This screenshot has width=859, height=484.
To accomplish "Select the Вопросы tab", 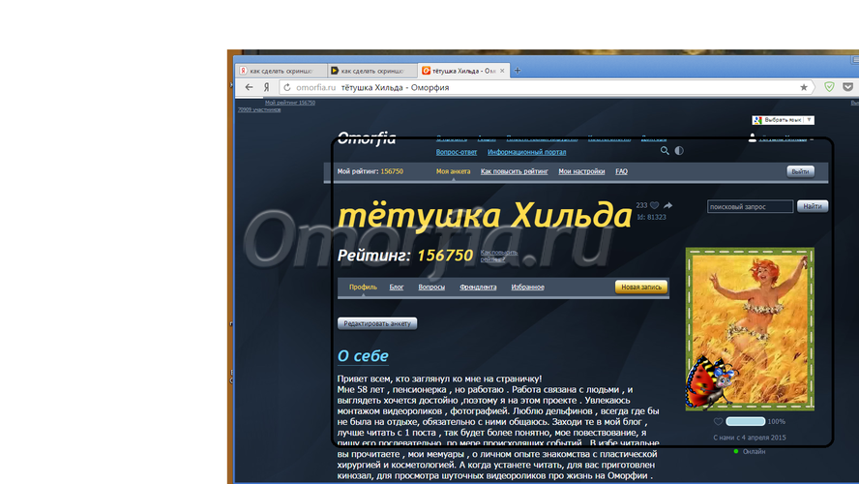I will click(x=431, y=287).
